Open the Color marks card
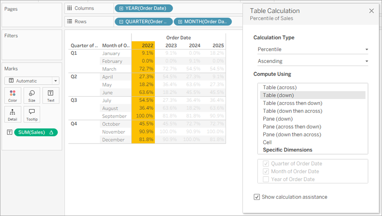Viewport: 382px width, 216px height. point(13,96)
